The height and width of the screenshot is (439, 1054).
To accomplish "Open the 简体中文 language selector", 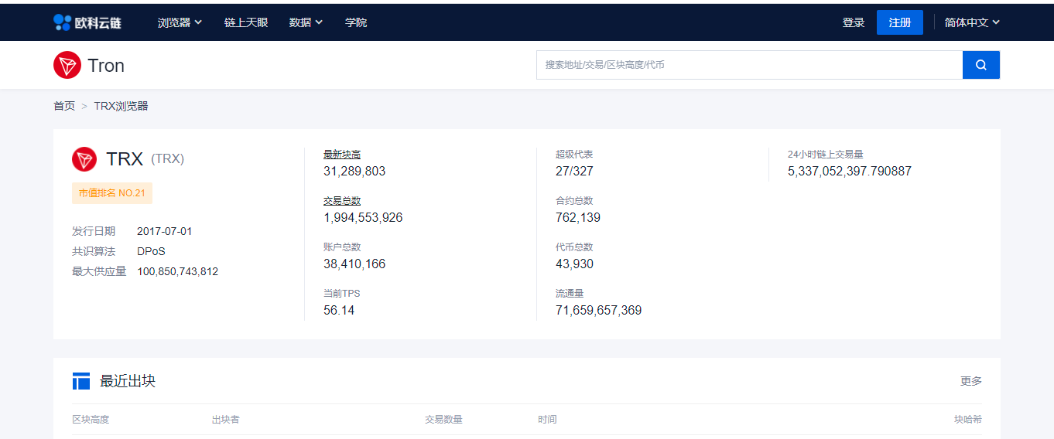I will [x=972, y=22].
